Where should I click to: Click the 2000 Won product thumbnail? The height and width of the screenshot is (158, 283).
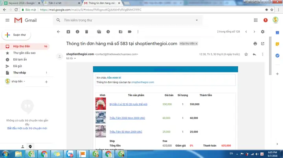(101, 118)
